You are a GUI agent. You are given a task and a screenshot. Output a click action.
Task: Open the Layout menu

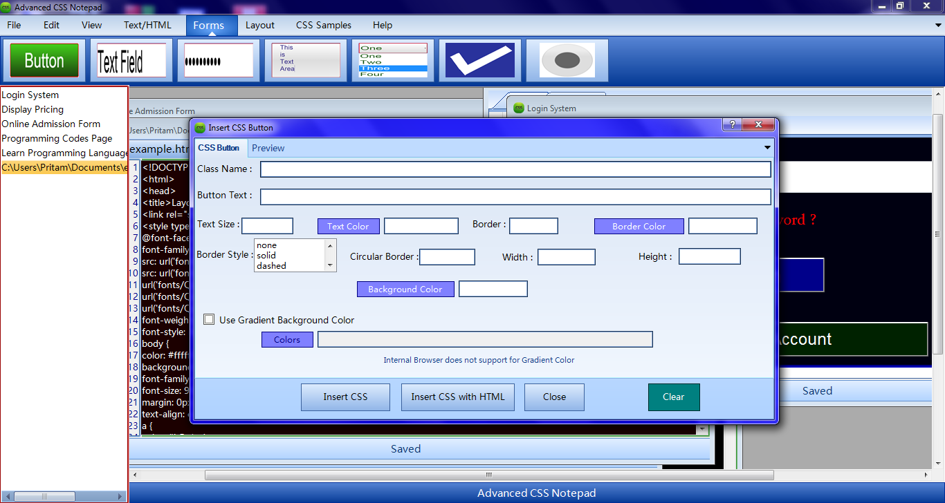tap(260, 25)
